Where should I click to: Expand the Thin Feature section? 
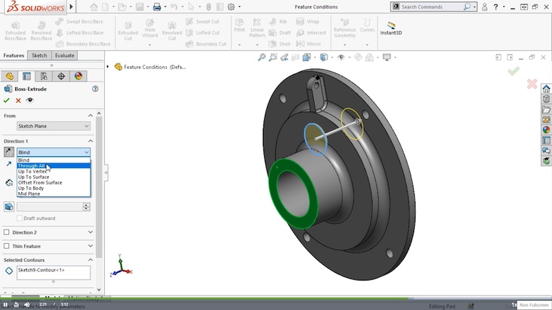(90, 246)
